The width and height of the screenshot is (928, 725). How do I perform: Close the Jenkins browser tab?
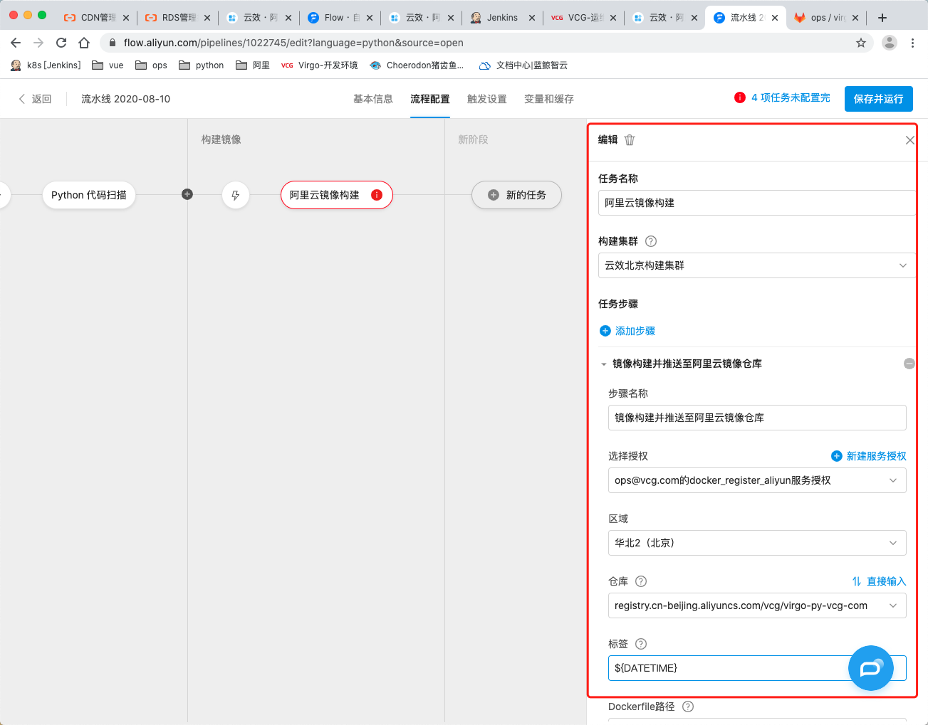532,18
